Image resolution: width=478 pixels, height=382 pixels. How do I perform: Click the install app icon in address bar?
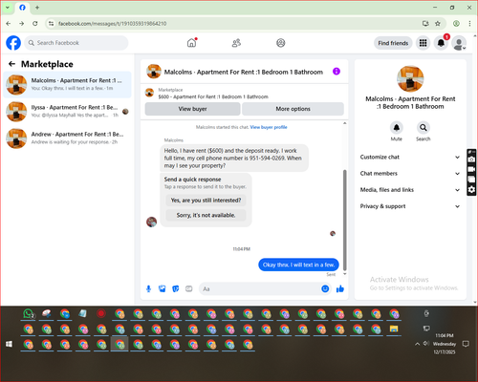pos(425,23)
